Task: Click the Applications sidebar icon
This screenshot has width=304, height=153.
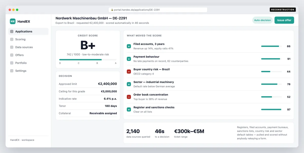Action: 12,31
